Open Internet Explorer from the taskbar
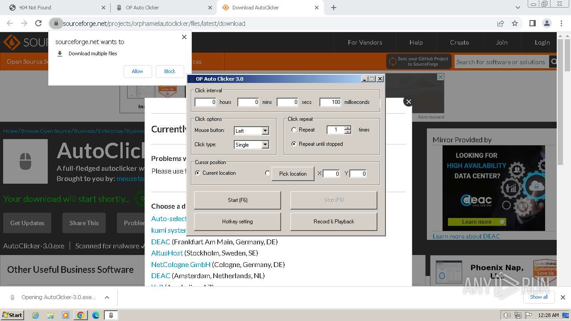 coord(36,315)
